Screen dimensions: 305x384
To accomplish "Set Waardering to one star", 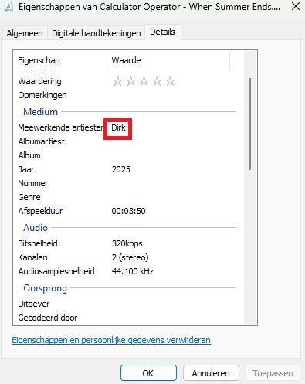I will 117,81.
